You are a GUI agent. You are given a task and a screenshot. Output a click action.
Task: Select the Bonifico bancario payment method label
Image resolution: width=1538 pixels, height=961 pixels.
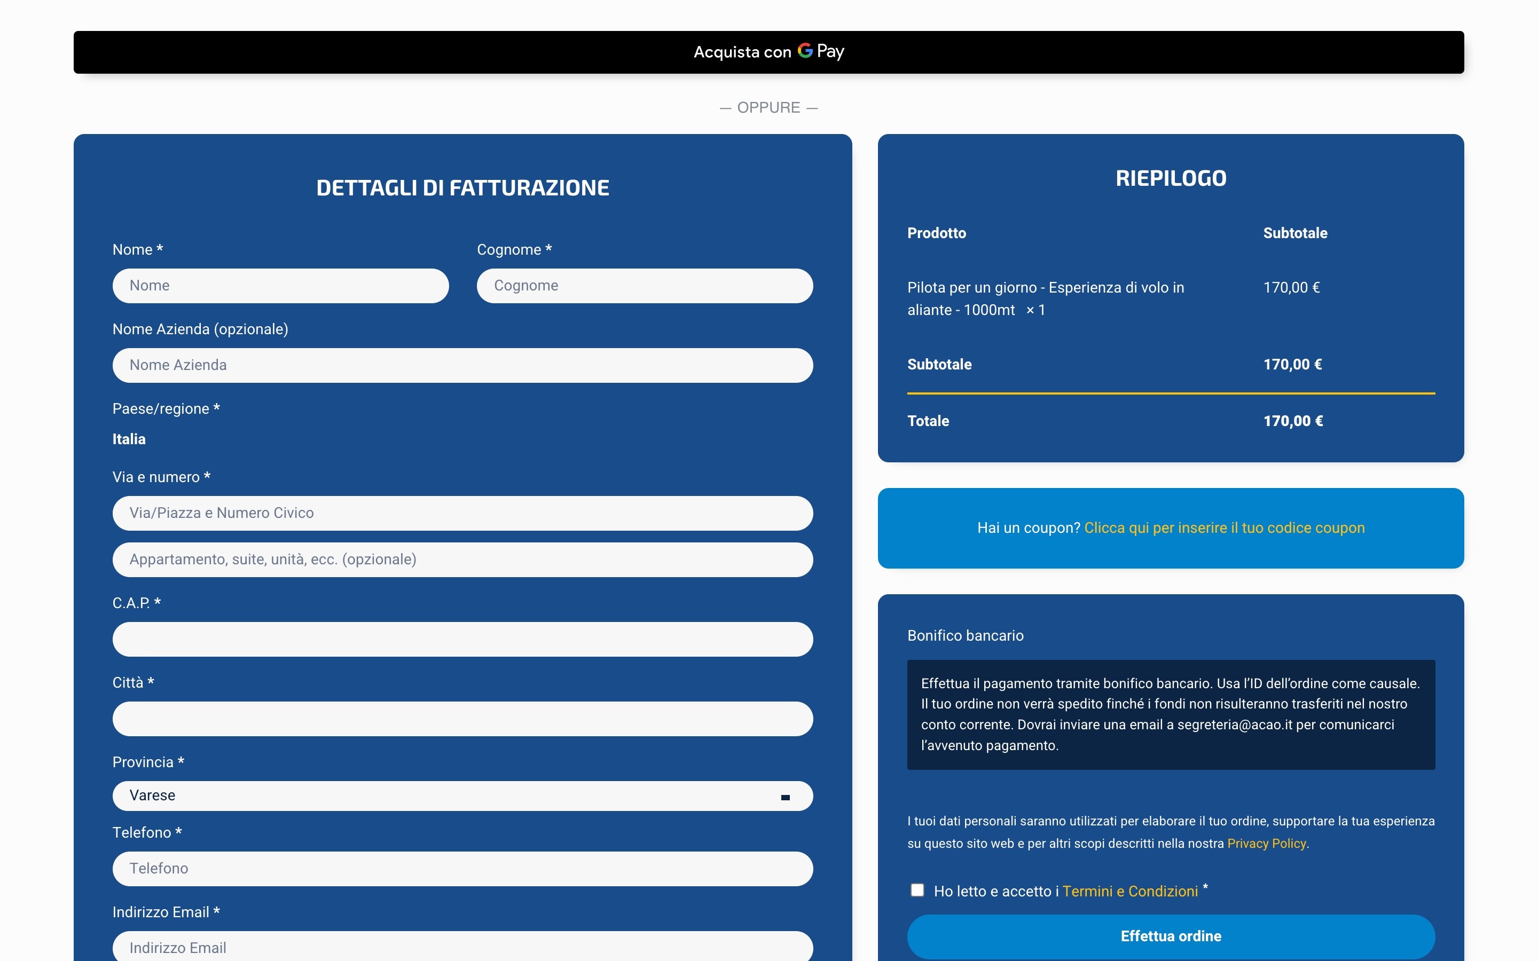click(966, 635)
